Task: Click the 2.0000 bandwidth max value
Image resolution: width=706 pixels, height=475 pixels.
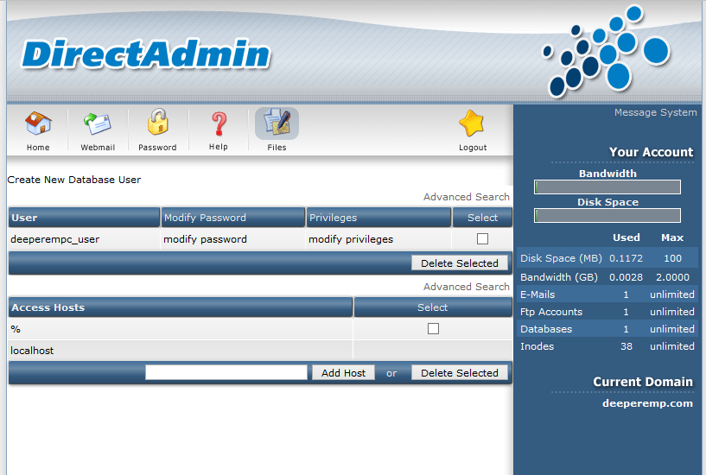Action: click(672, 277)
